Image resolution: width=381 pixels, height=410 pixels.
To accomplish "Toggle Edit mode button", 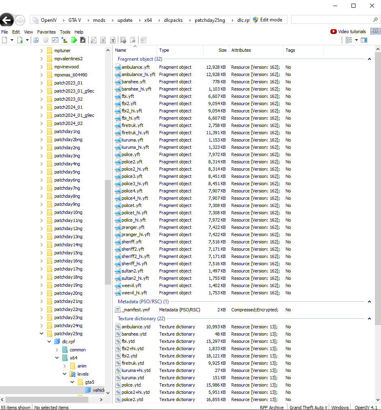I will click(268, 20).
